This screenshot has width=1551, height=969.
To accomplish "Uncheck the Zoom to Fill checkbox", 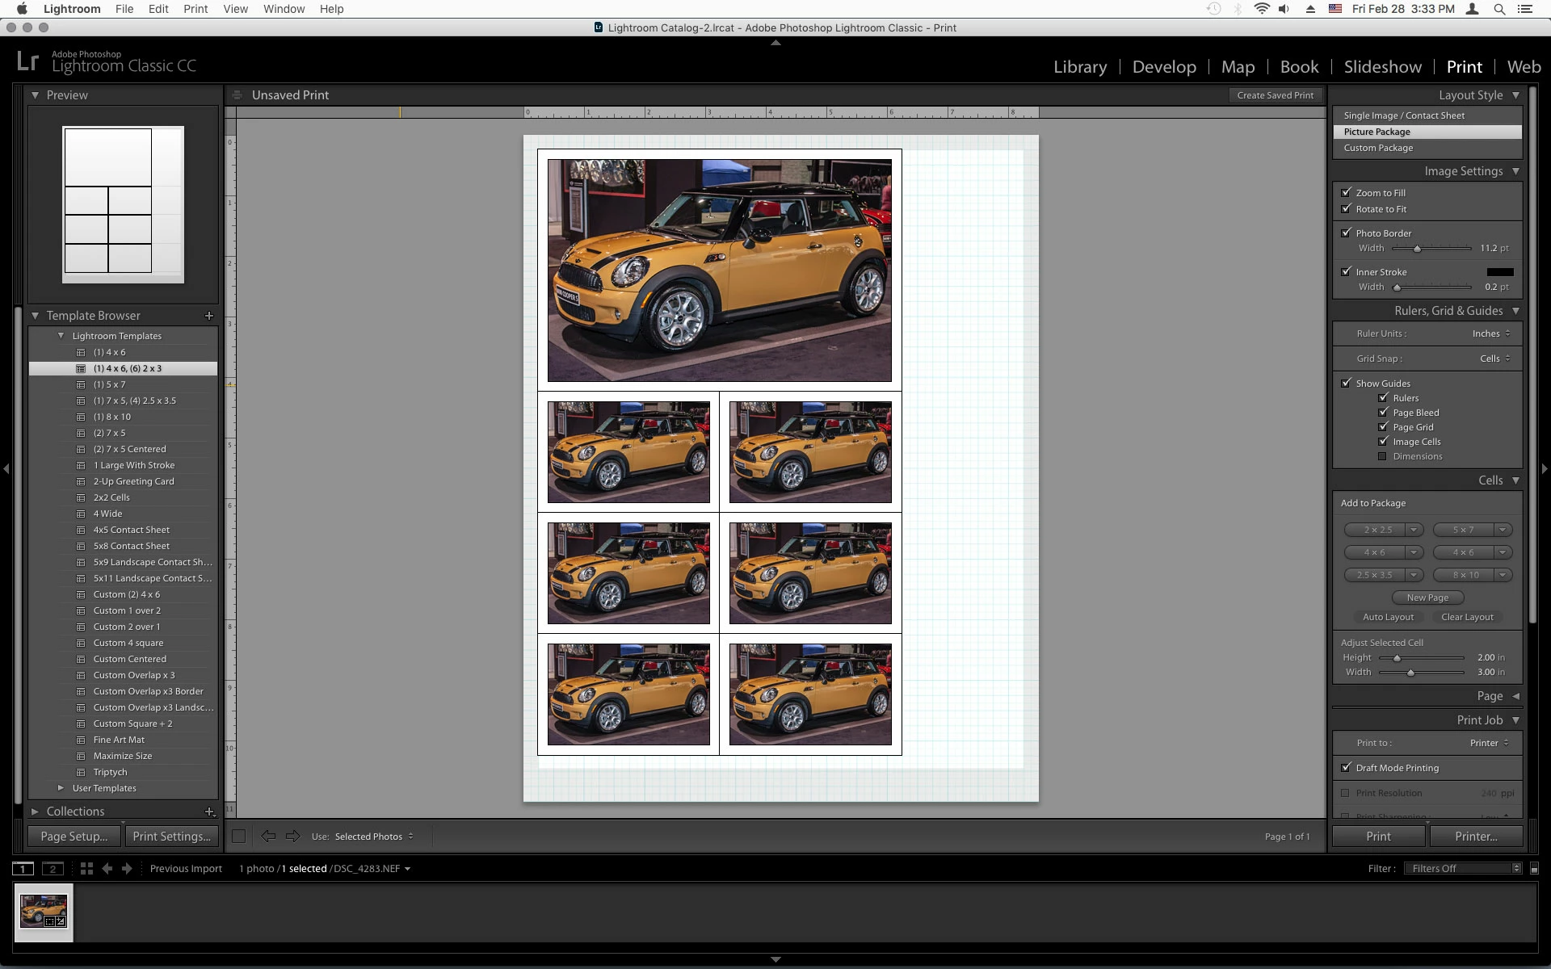I will (x=1346, y=192).
